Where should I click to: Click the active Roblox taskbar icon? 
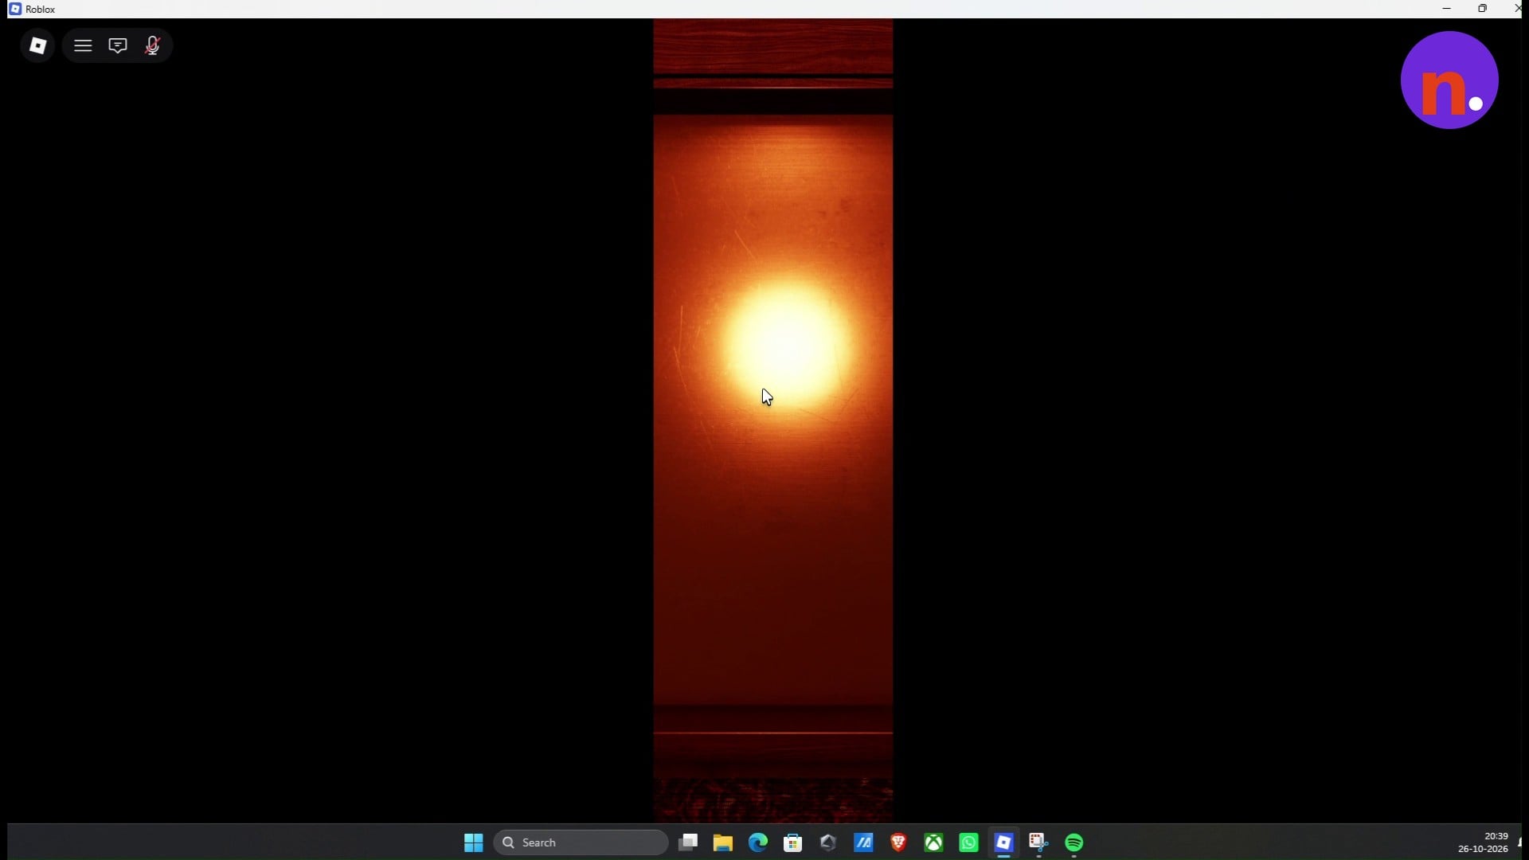click(x=1003, y=842)
